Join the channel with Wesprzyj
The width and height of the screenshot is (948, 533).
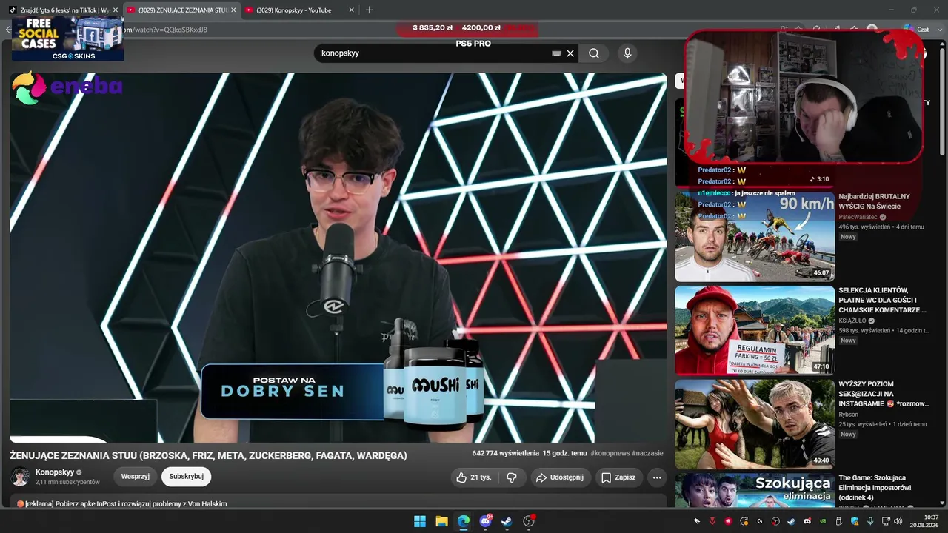click(136, 477)
